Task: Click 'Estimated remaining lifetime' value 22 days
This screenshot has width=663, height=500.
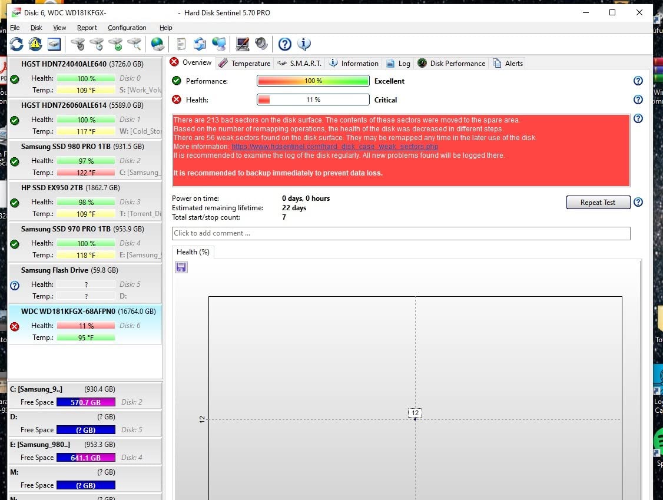Action: coord(294,208)
